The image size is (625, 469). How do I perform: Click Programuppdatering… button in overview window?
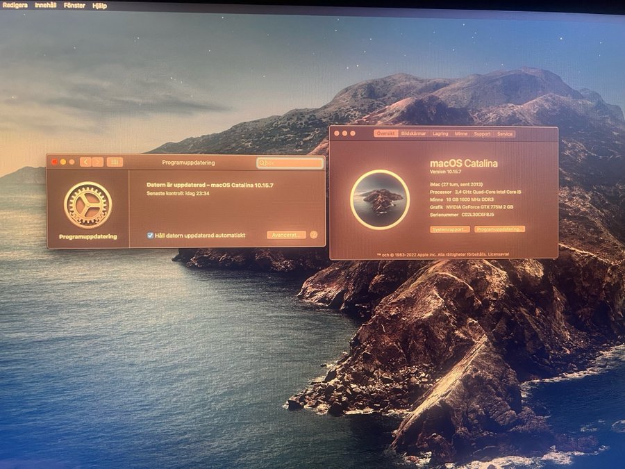click(x=499, y=229)
